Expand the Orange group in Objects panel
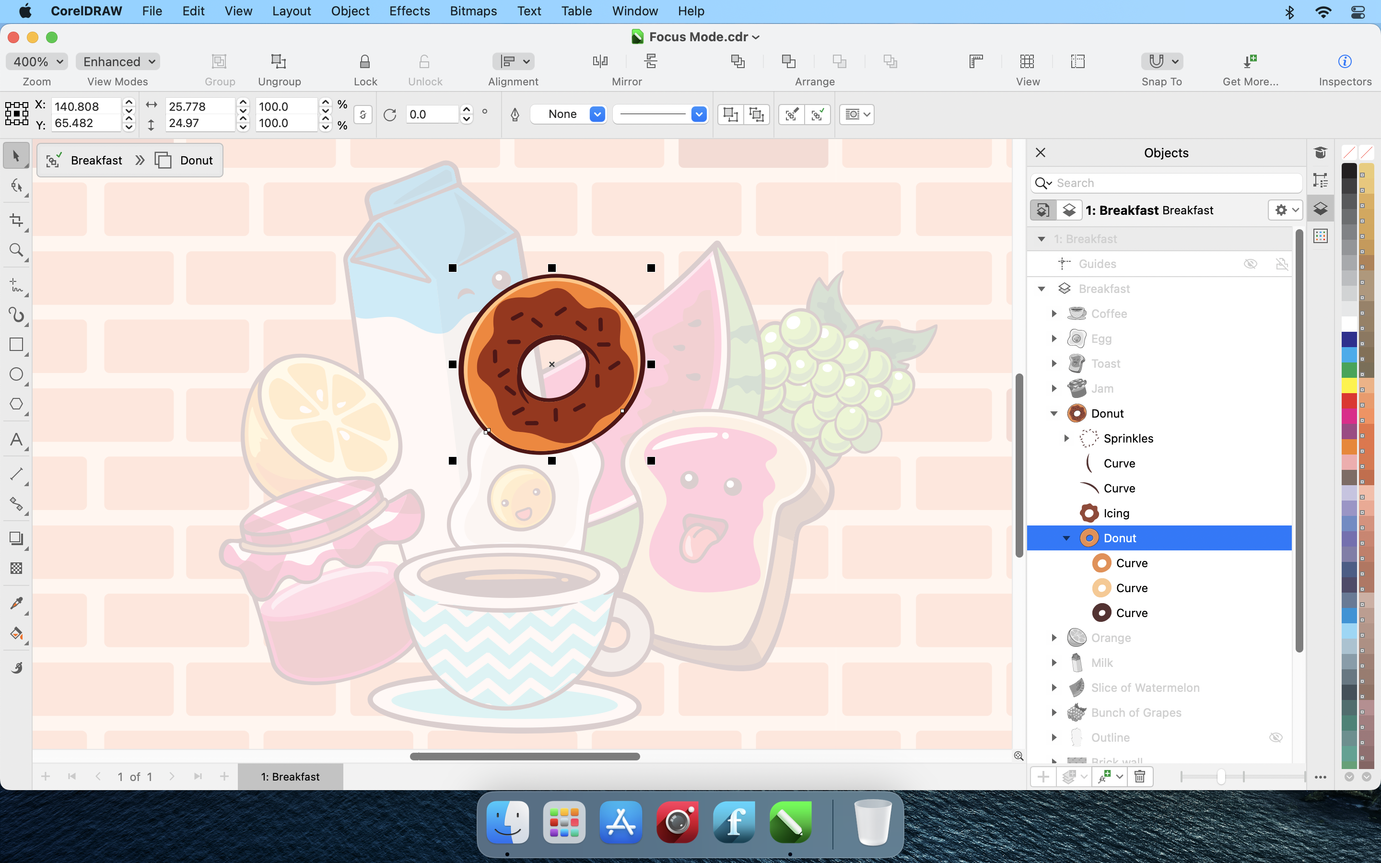 pyautogui.click(x=1054, y=637)
